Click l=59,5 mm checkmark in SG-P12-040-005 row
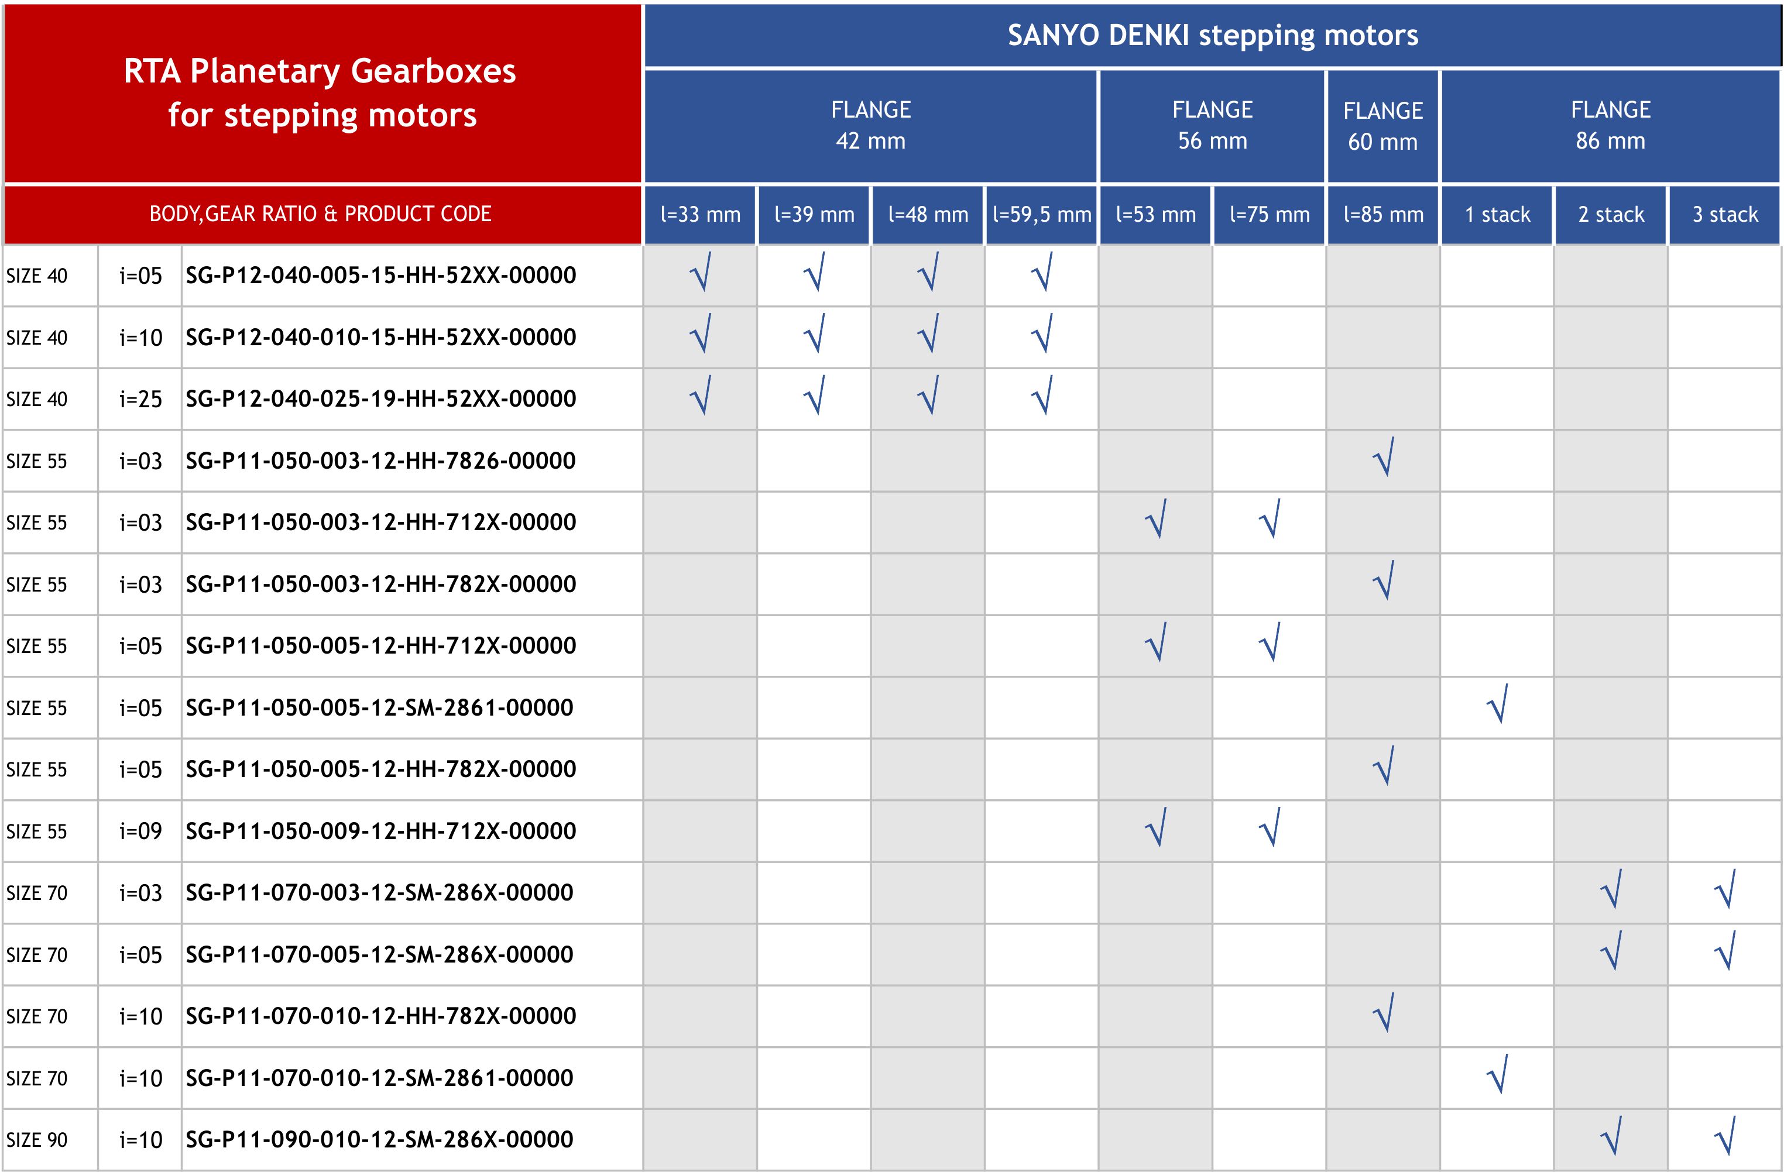 (x=1042, y=271)
